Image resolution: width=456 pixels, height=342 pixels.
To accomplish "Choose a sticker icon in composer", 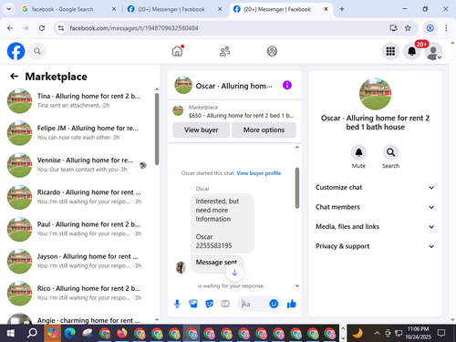I will tap(209, 304).
